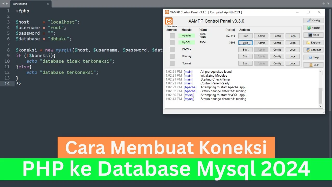This screenshot has height=187, width=332.
Task: Minimize the XAMPP Control Panel window
Action: point(297,12)
